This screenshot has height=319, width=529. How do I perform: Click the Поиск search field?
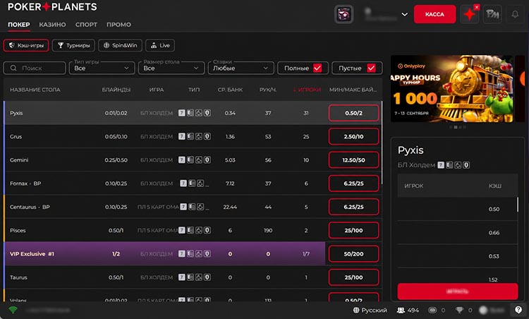(x=35, y=68)
